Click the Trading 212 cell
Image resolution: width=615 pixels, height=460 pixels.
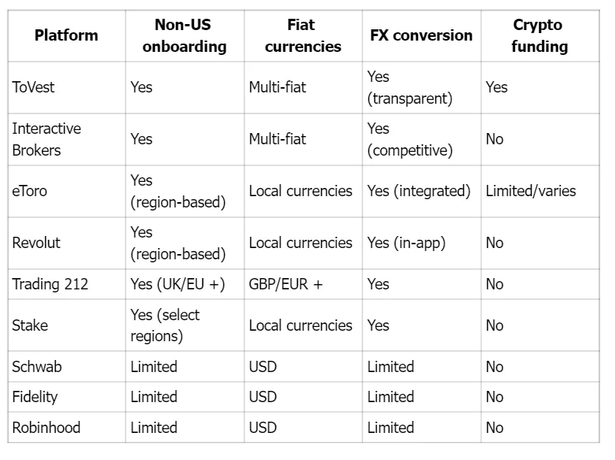coord(50,284)
